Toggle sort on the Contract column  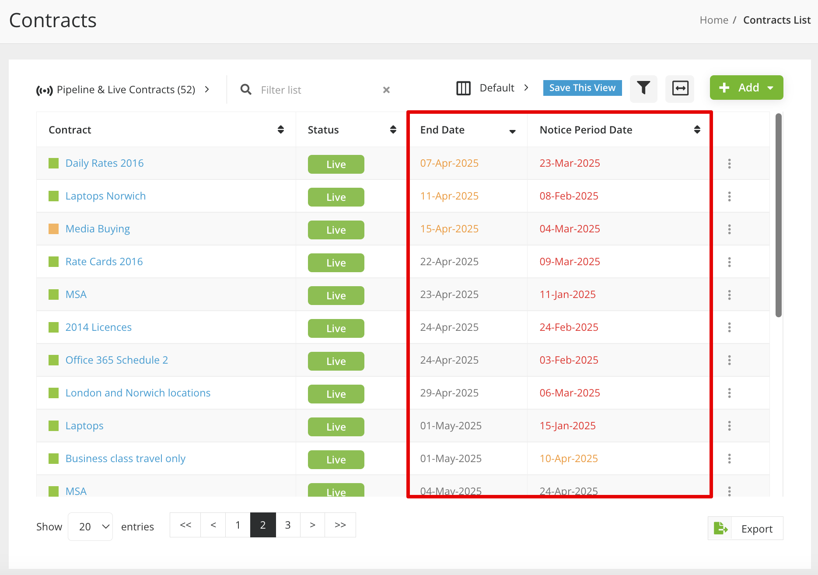(x=281, y=130)
